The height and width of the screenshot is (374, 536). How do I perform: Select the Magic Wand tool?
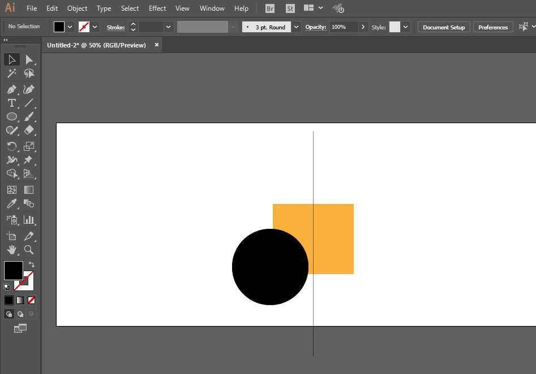click(x=11, y=73)
